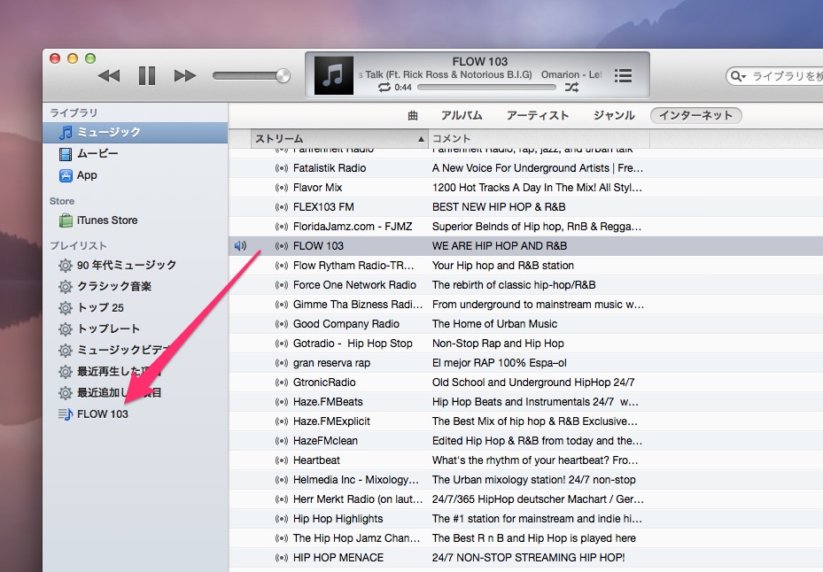Image resolution: width=823 pixels, height=572 pixels.
Task: Open the 90 年代ミュージック smart playlist
Action: point(136,265)
